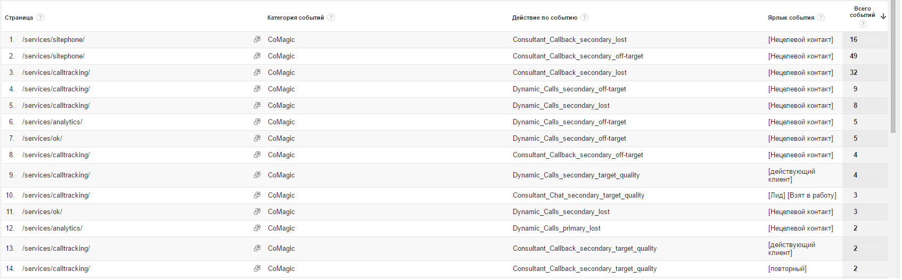Image resolution: width=902 pixels, height=280 pixels.
Task: Click help icon under Всего событий header
Action: [863, 24]
